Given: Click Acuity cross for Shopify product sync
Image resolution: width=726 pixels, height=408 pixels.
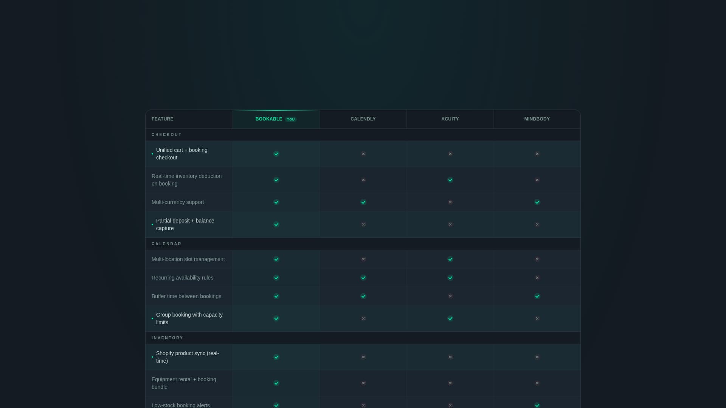Looking at the screenshot, I should click(450, 357).
